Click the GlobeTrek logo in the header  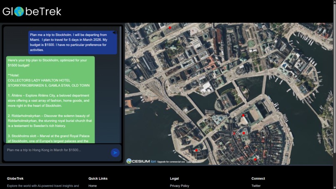click(32, 11)
